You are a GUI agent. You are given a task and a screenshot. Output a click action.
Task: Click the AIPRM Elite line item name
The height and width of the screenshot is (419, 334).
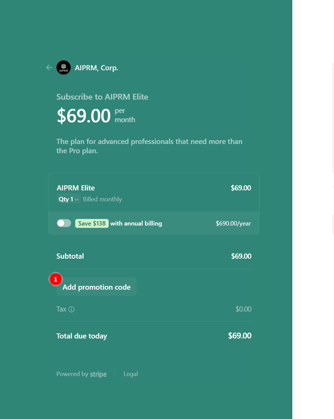(76, 188)
